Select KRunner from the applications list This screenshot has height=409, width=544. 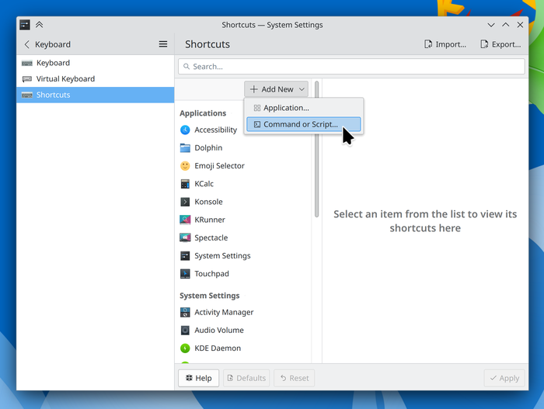coord(210,220)
